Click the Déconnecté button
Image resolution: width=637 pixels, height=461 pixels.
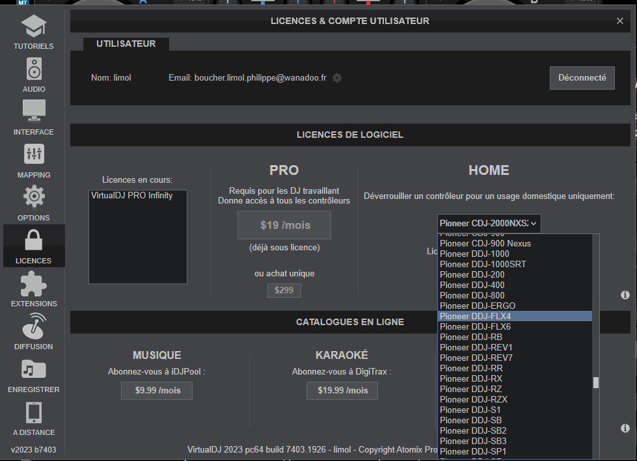tap(582, 78)
